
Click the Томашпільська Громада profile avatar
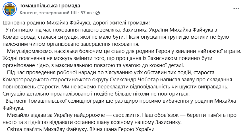[x=10, y=9]
